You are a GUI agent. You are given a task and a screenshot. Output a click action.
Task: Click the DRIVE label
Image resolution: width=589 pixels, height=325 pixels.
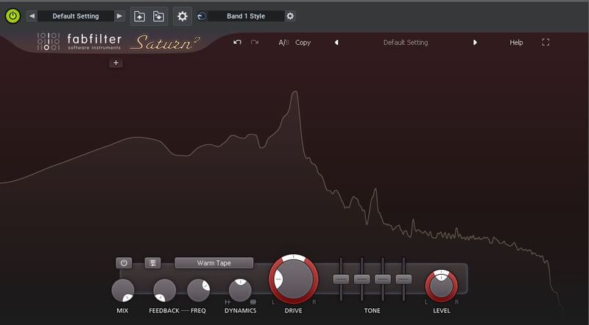pos(293,311)
